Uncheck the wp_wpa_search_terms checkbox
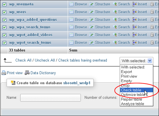Image resolution: width=159 pixels, height=116 pixels. tap(4, 27)
